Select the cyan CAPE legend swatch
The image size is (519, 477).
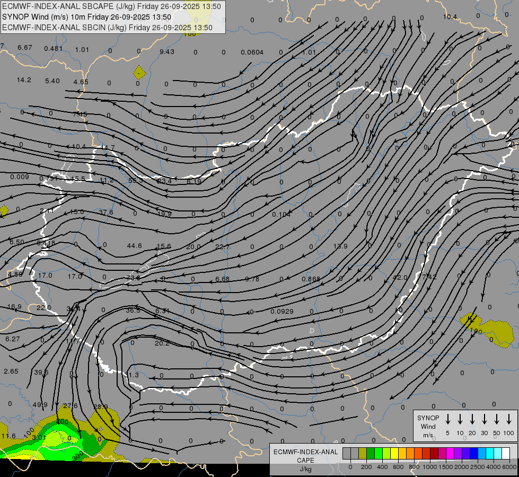click(x=489, y=454)
